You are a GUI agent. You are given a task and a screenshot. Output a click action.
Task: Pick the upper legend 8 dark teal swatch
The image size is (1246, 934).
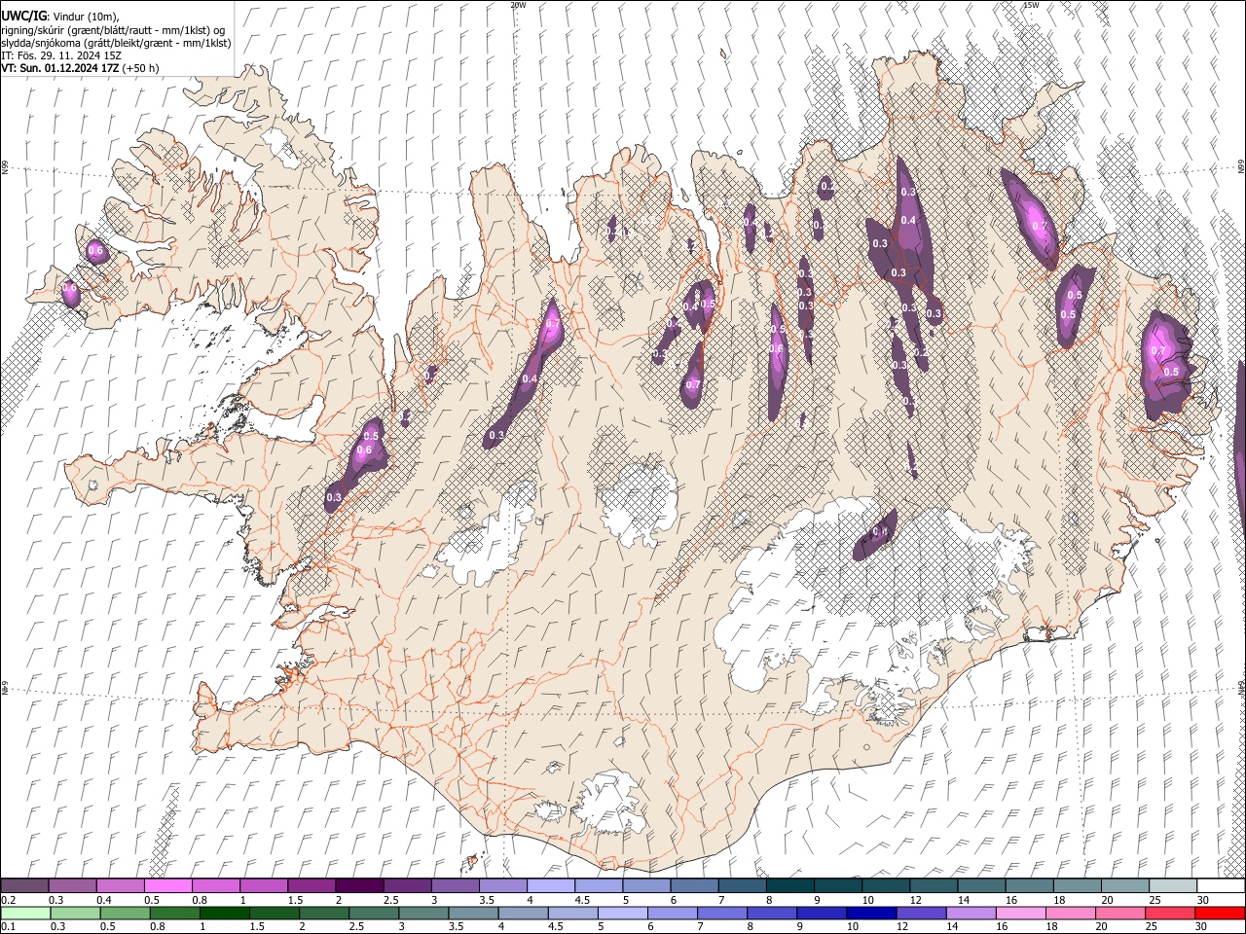click(x=790, y=886)
